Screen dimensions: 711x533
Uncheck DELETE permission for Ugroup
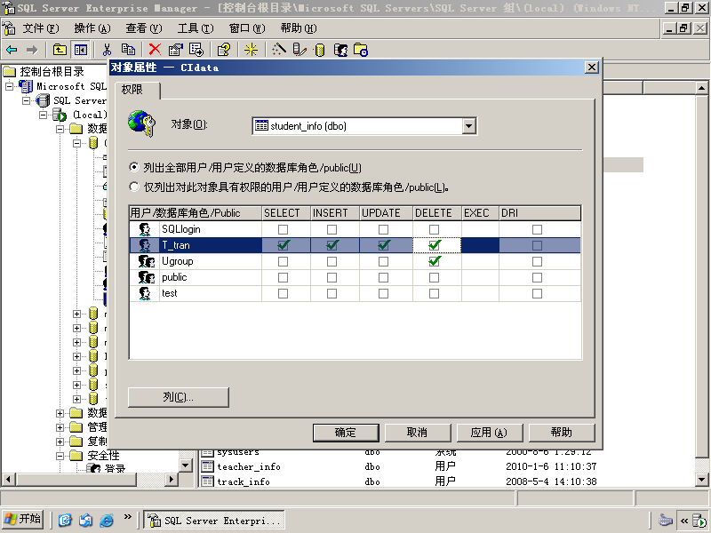(x=435, y=261)
